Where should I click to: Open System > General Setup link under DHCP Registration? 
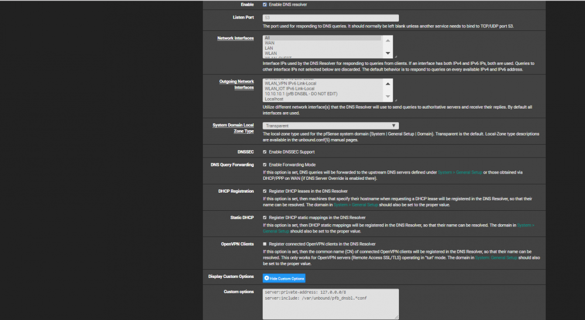click(356, 205)
